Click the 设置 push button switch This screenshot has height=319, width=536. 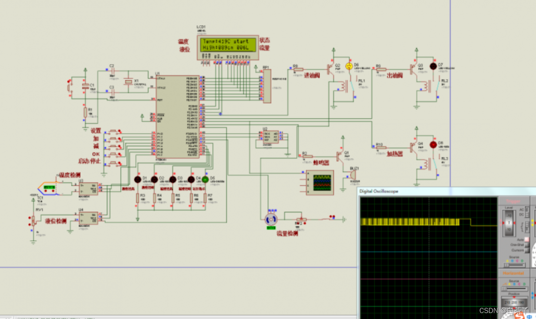pyautogui.click(x=114, y=132)
